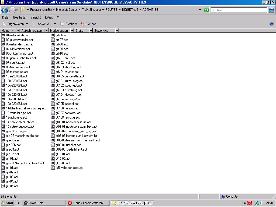Open the blue help icon
Screen dimensions: 276x207
coord(271,24)
